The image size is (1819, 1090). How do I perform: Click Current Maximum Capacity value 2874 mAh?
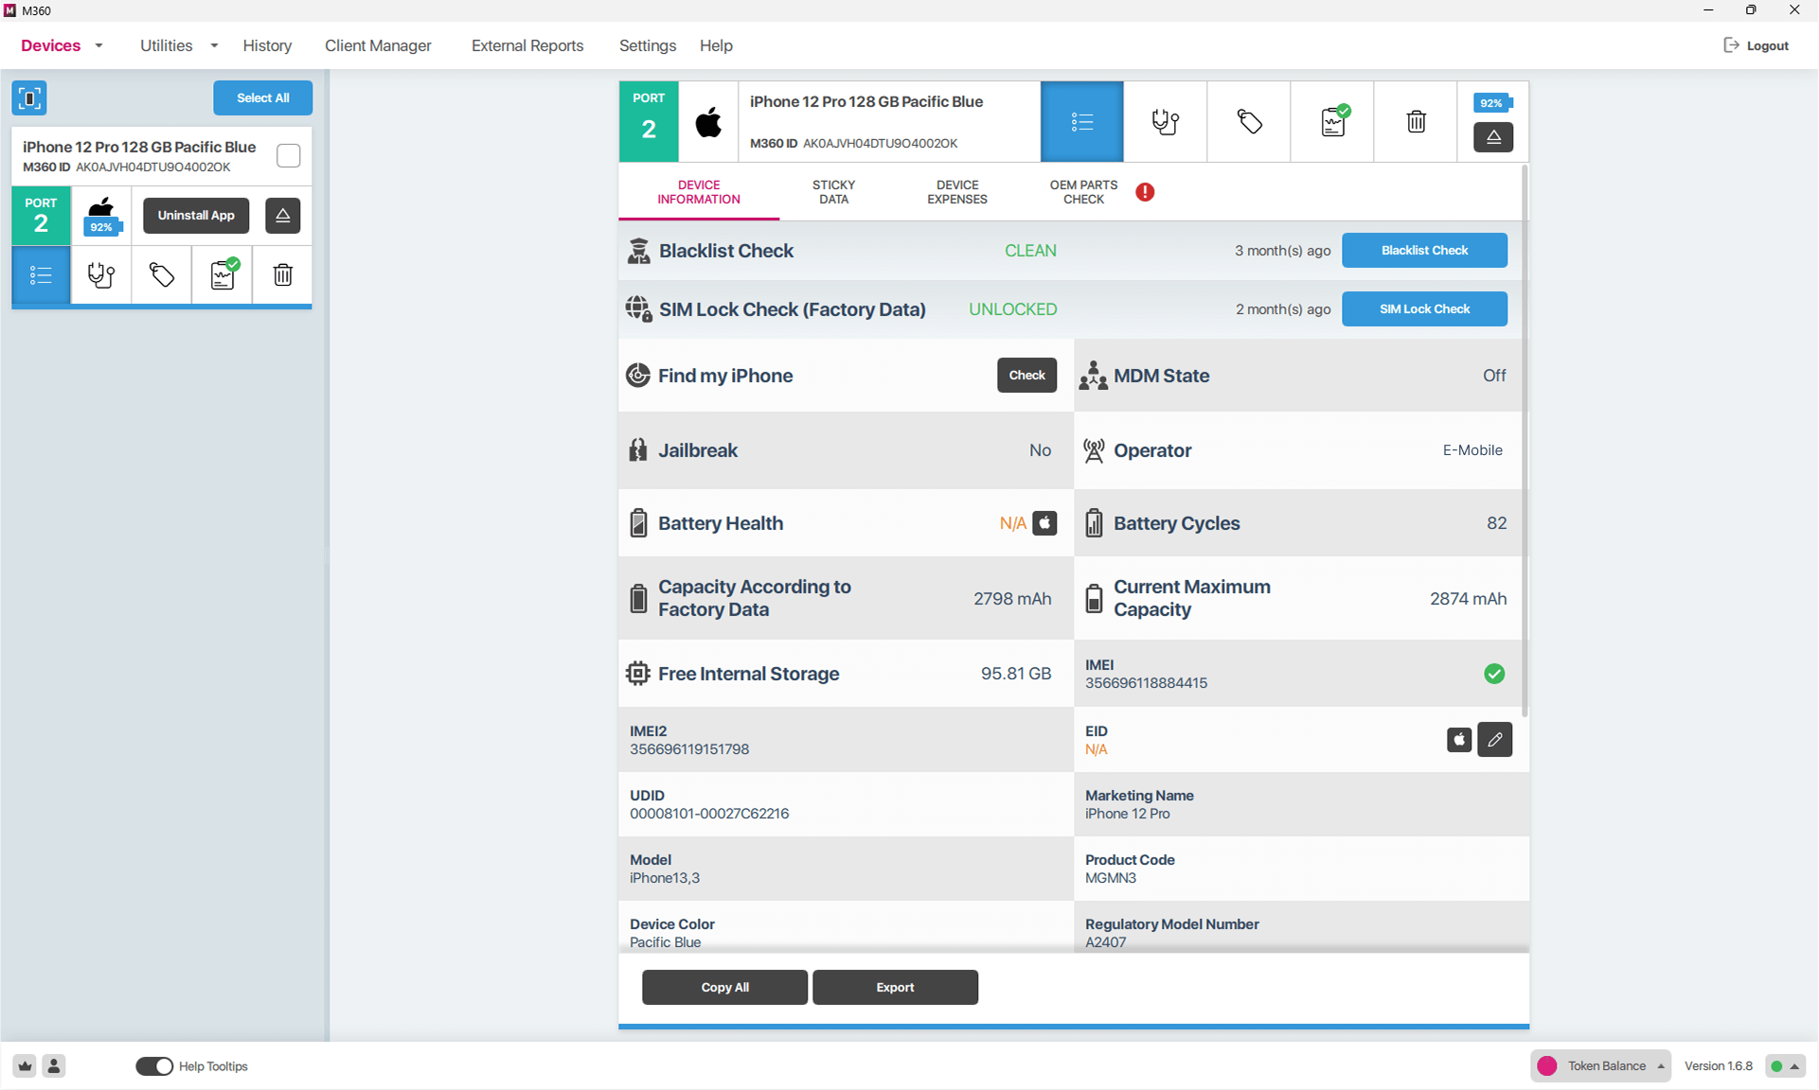point(1468,599)
